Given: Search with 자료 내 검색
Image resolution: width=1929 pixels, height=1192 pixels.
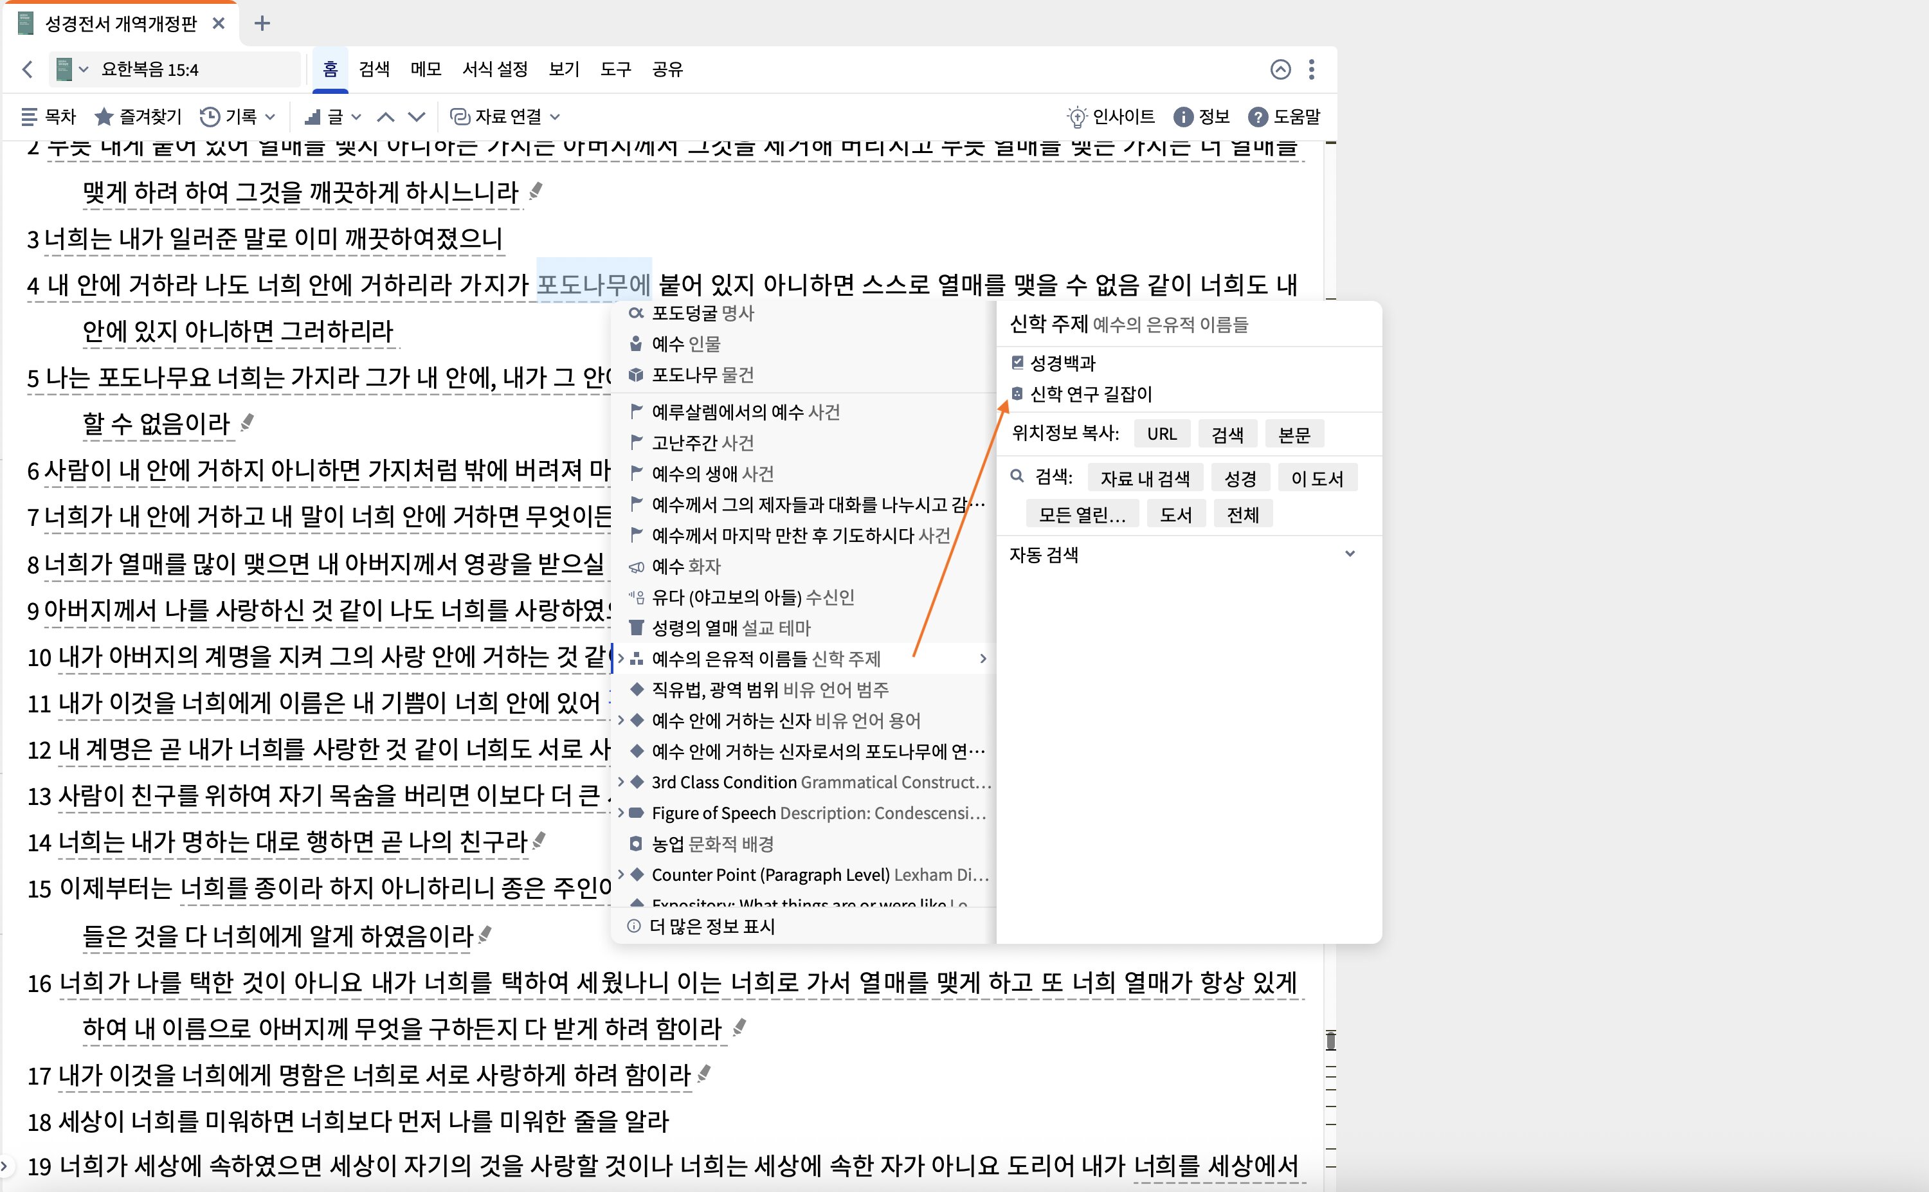Looking at the screenshot, I should click(x=1145, y=478).
